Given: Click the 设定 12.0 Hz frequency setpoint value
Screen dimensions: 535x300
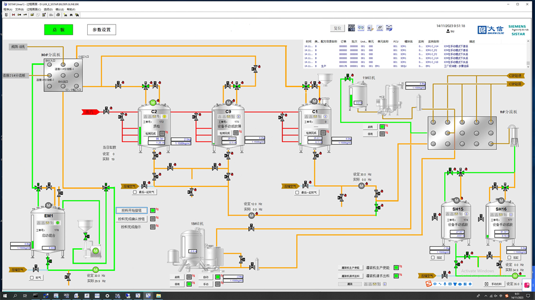Looking at the screenshot, I should [255, 204].
